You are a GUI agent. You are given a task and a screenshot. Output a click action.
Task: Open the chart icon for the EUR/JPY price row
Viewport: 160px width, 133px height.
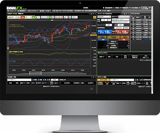(x=133, y=22)
